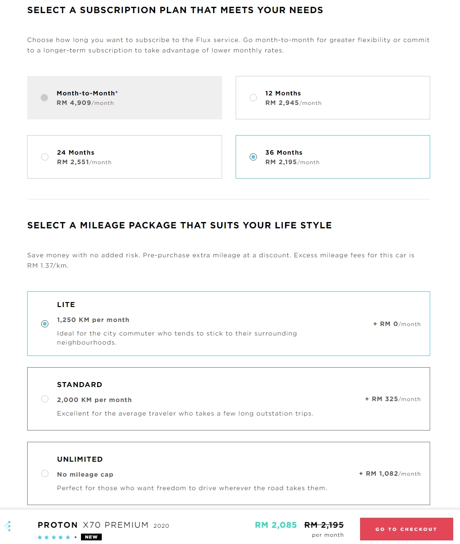
Task: Click the black NEW badge
Action: pyautogui.click(x=91, y=537)
